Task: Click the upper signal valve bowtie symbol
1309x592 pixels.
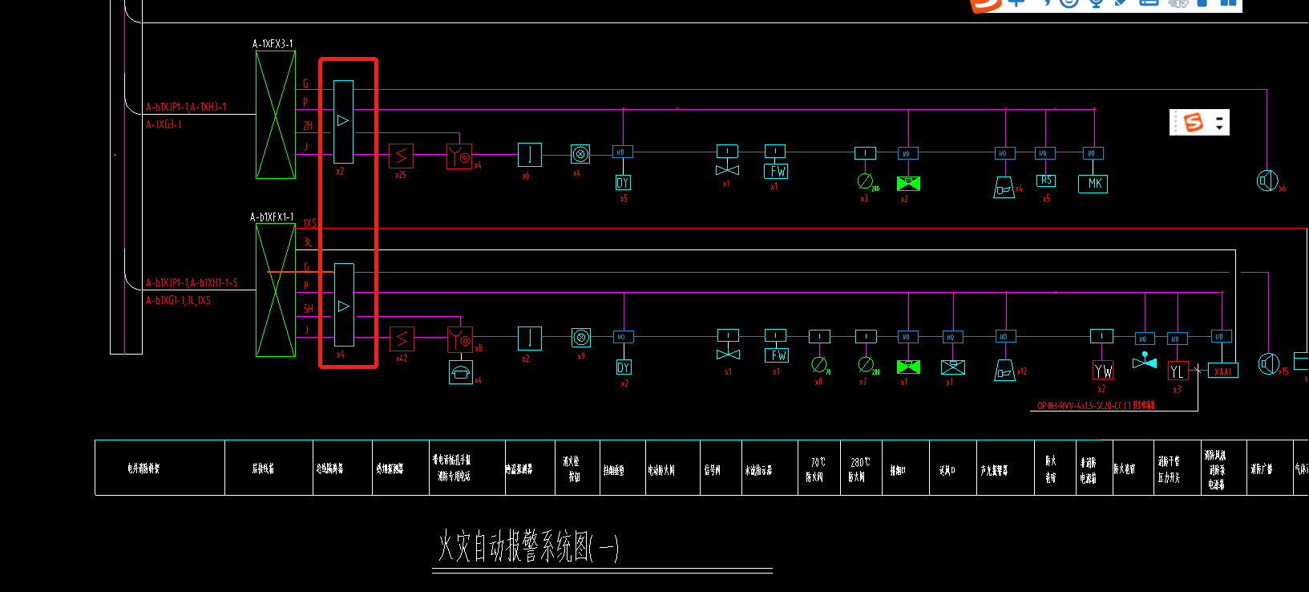Action: [x=727, y=171]
